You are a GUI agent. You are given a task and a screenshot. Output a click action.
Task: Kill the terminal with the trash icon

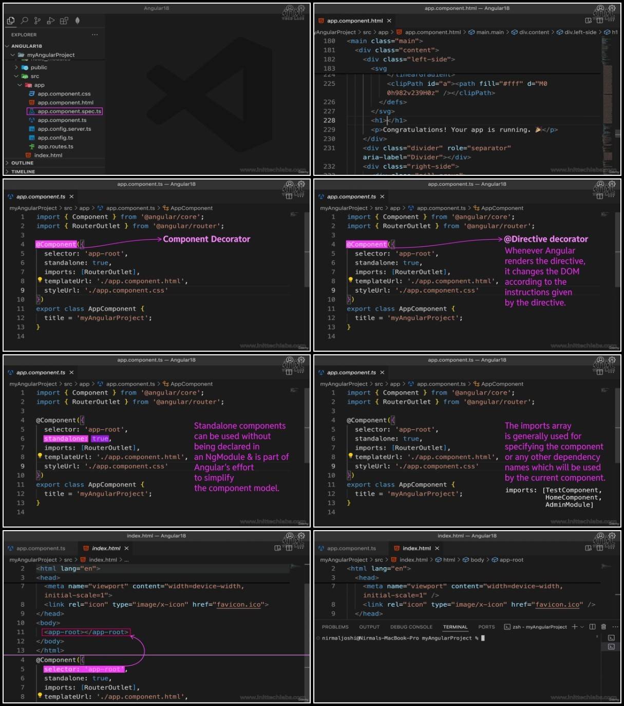click(x=603, y=627)
